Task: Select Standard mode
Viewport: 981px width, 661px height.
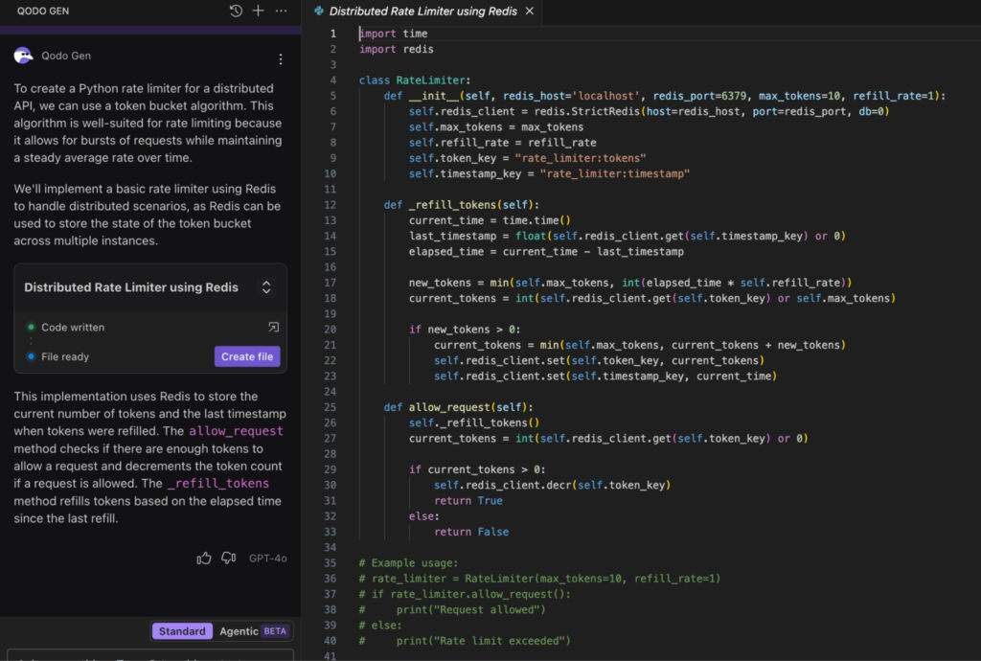Action: coord(182,630)
